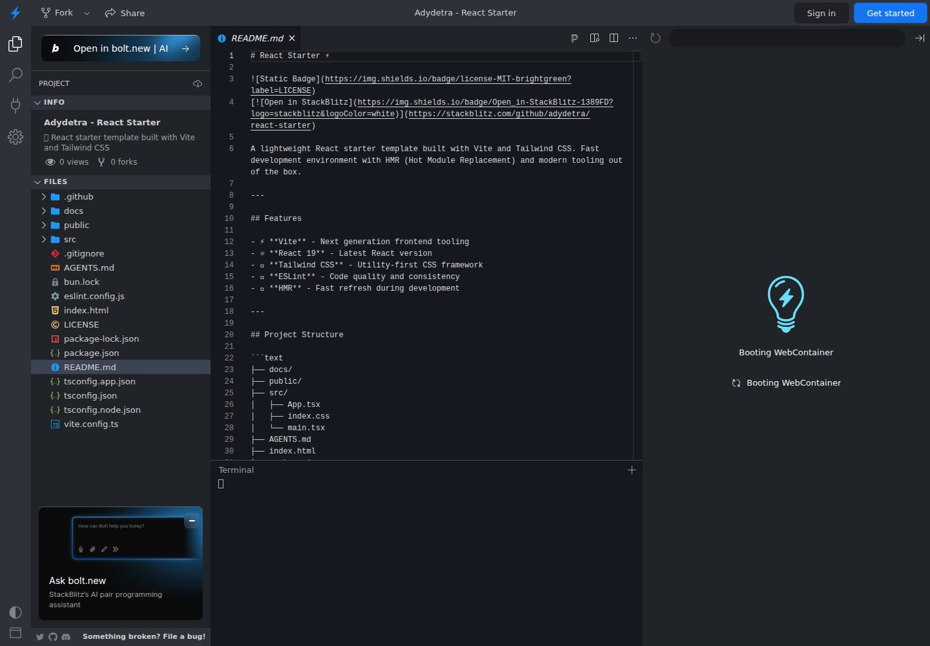Select the Terminal panel tab
The image size is (930, 646).
pos(236,470)
